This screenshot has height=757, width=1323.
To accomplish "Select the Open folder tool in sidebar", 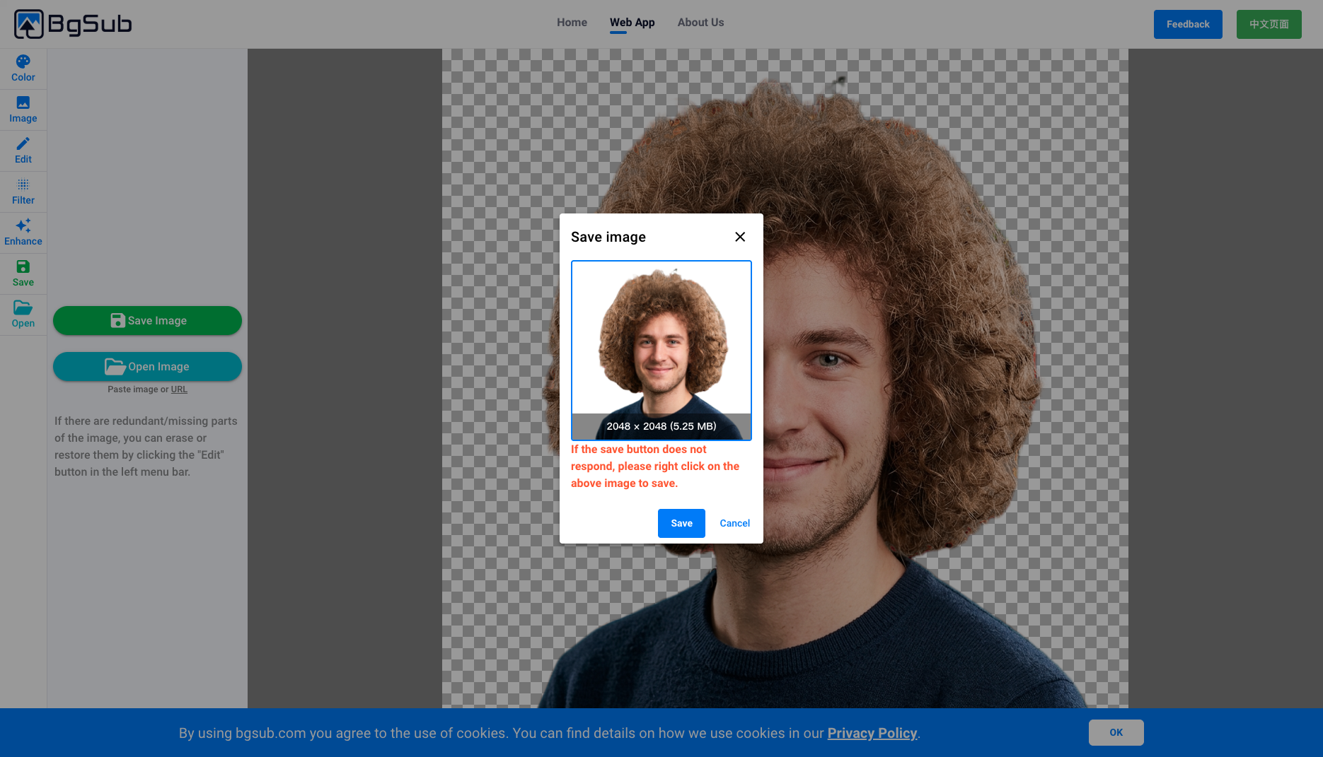I will 23,315.
